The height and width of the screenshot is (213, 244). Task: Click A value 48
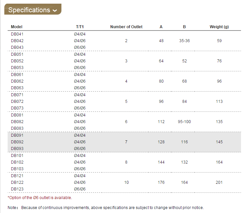click(161, 41)
